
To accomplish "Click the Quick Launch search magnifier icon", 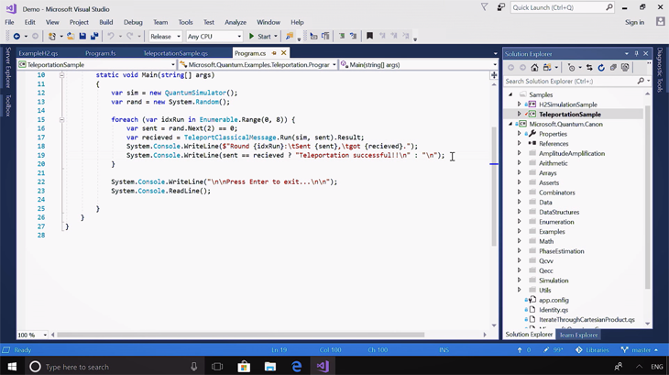I will 609,7.
